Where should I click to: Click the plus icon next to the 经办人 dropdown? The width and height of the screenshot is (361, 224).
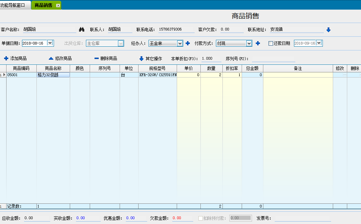[x=188, y=43]
